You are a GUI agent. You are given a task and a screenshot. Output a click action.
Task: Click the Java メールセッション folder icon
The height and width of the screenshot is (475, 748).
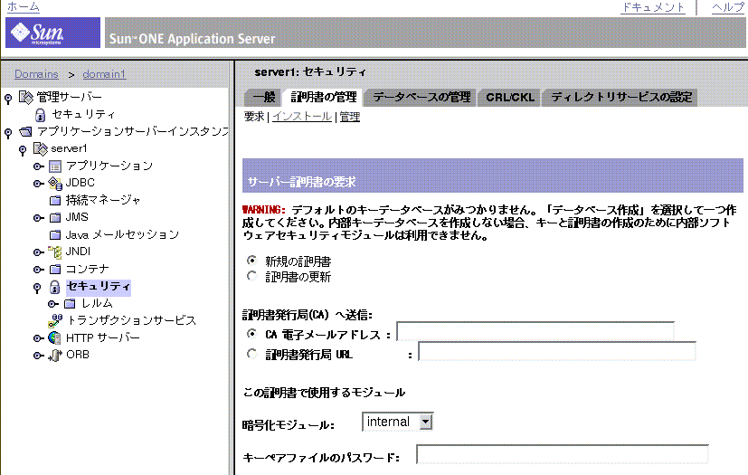coord(55,234)
